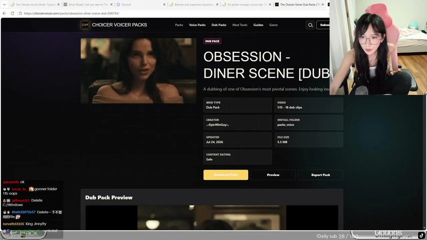427x240 pixels.
Task: Click the streamer webcam overlay
Action: 378,47
